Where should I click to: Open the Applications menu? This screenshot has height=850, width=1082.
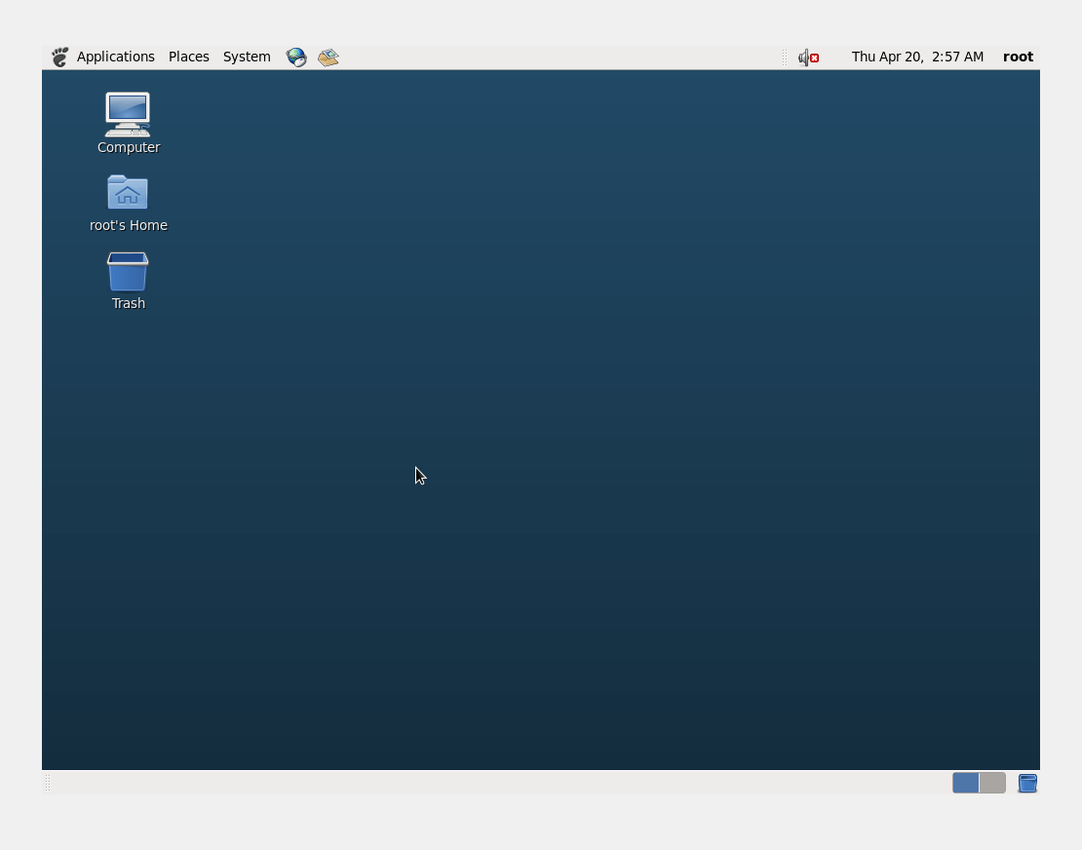coord(116,57)
